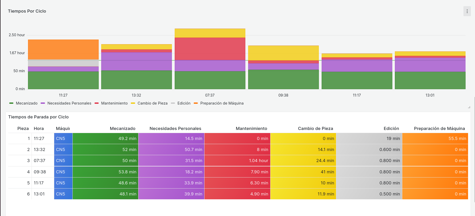Click Cambio de Pieza yellow legend swatch
This screenshot has height=216, width=475.
tap(133, 103)
